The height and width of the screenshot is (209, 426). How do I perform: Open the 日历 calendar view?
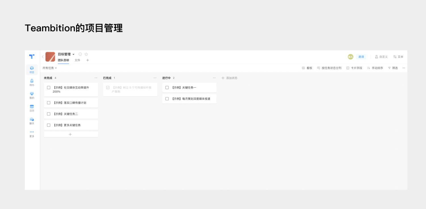click(32, 108)
